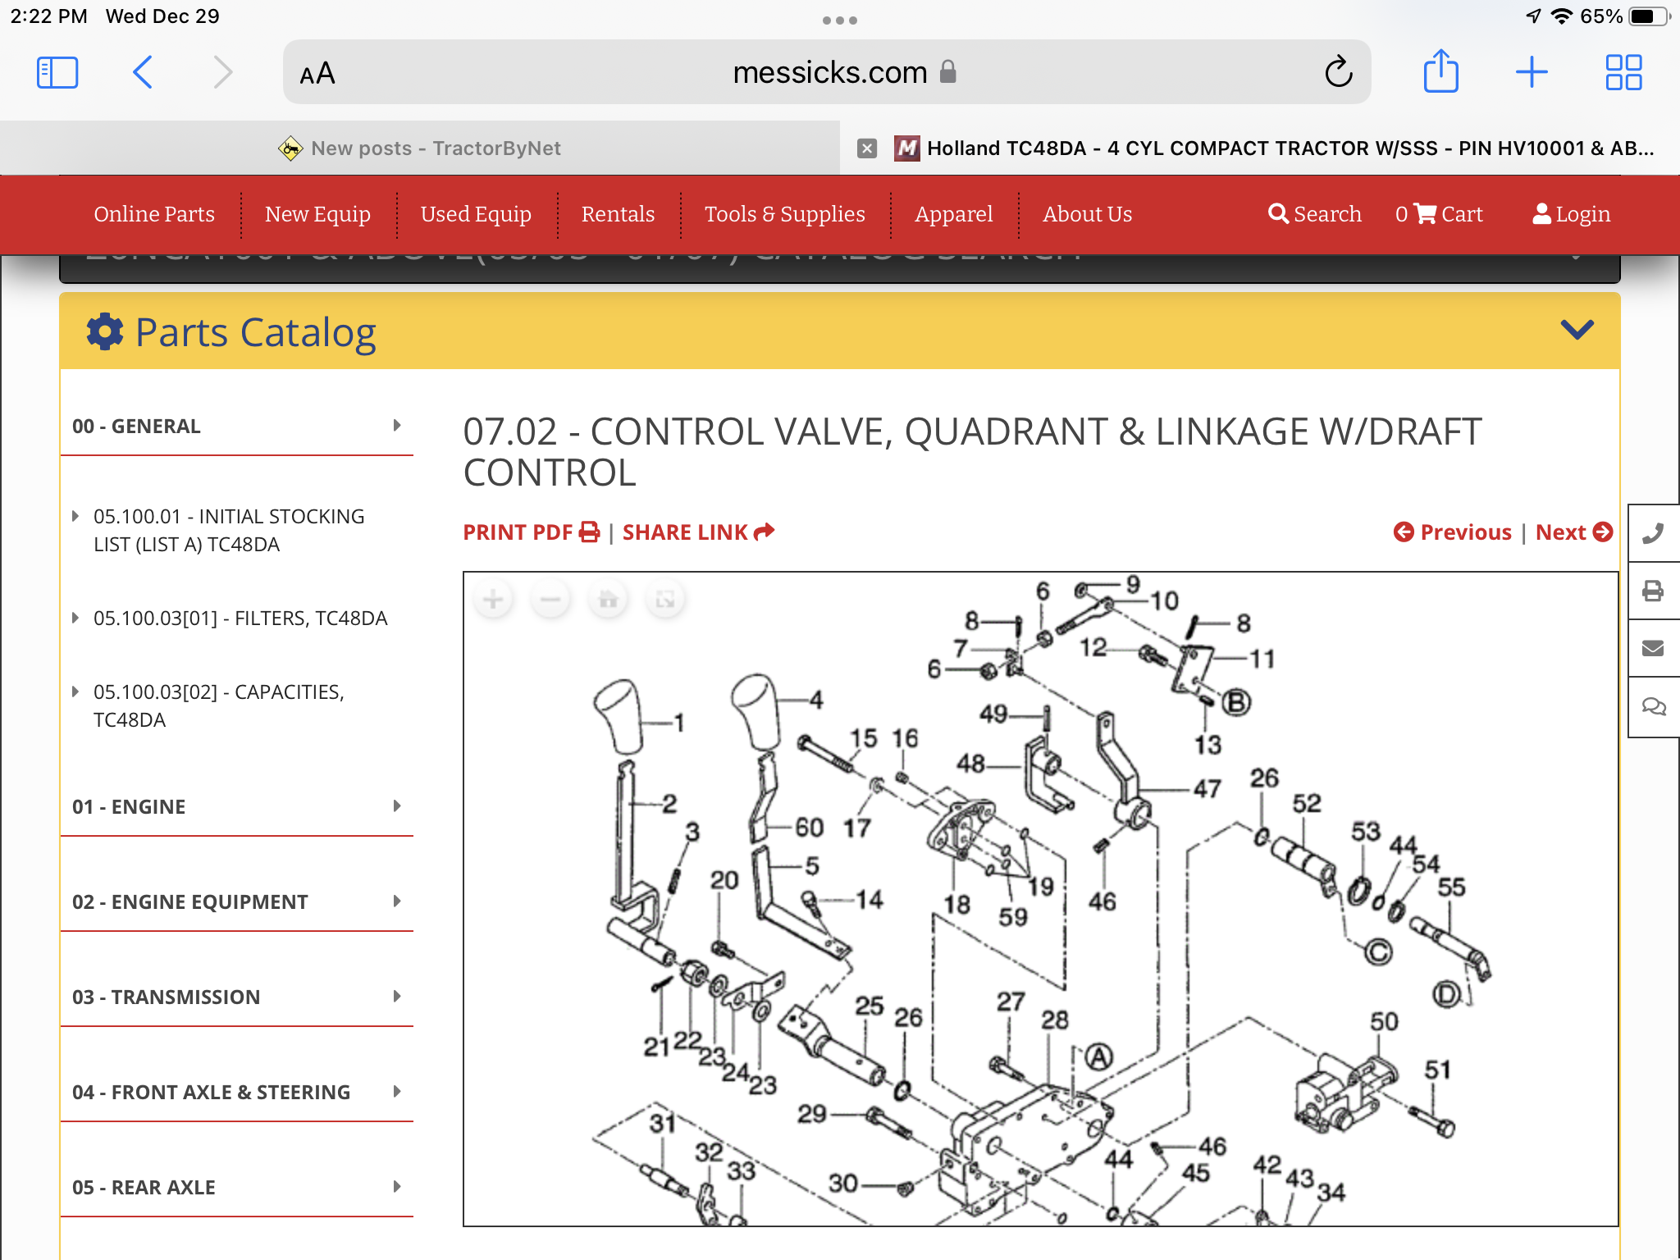Toggle diagram full-screen view

[665, 600]
